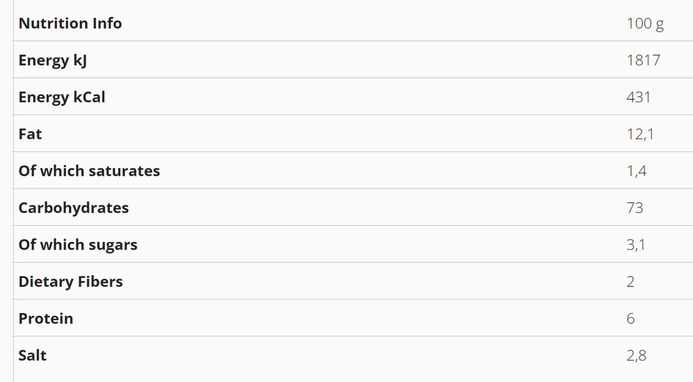Click the Nutrition Info header label
The height and width of the screenshot is (382, 693).
(70, 23)
